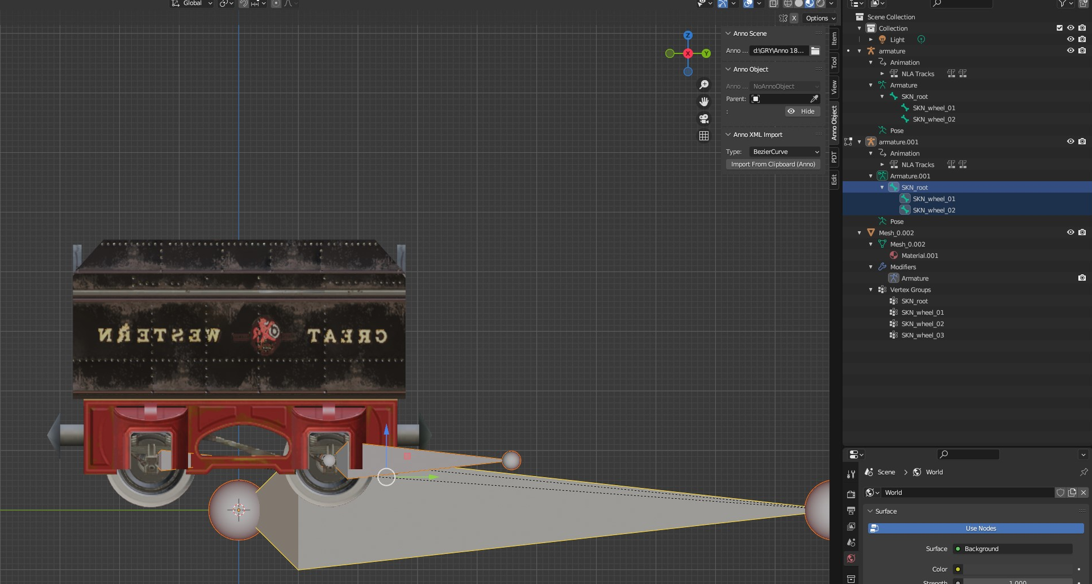Uncheck the Collection exclude checkbox
Screen dimensions: 1092x584
pyautogui.click(x=1059, y=28)
